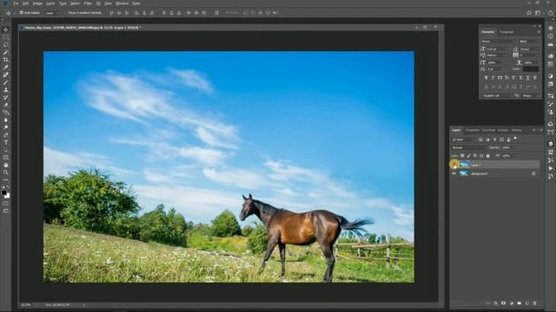Select the Lasso tool
Image resolution: width=556 pixels, height=312 pixels.
[6, 45]
